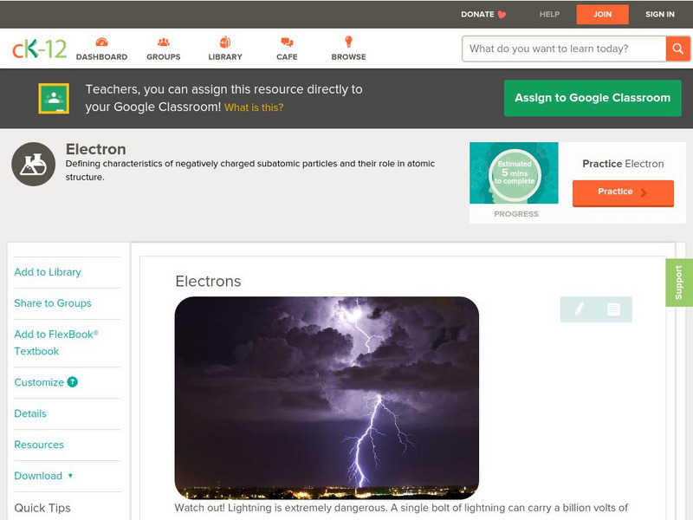This screenshot has height=520, width=693.
Task: Expand the Download dropdown arrow
Action: tap(70, 476)
